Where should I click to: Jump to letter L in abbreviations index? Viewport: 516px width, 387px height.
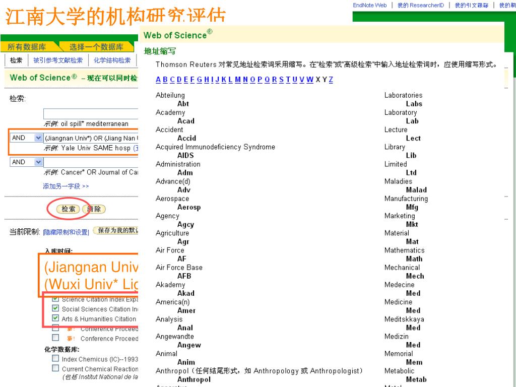[x=230, y=80]
